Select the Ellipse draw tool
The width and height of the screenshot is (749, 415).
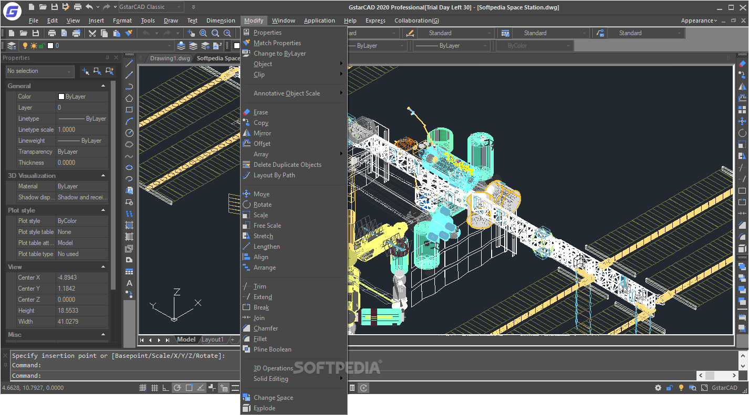[x=129, y=167]
